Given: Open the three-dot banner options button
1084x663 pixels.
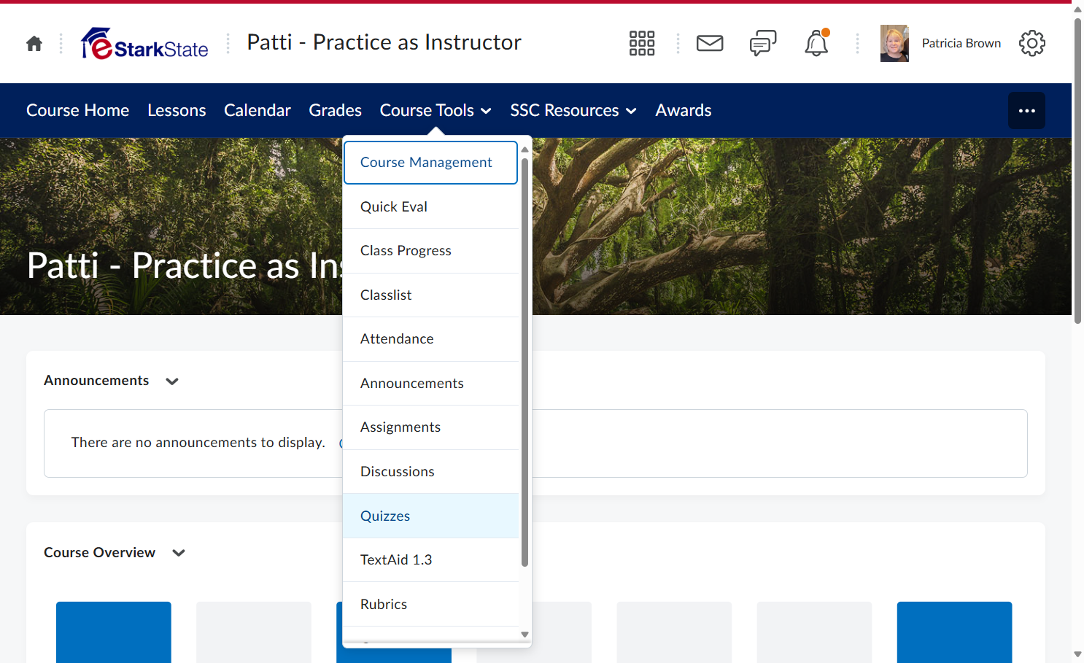Looking at the screenshot, I should [x=1026, y=111].
